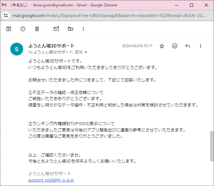Click the site information icon in address bar
The image size is (214, 186).
pos(6,15)
